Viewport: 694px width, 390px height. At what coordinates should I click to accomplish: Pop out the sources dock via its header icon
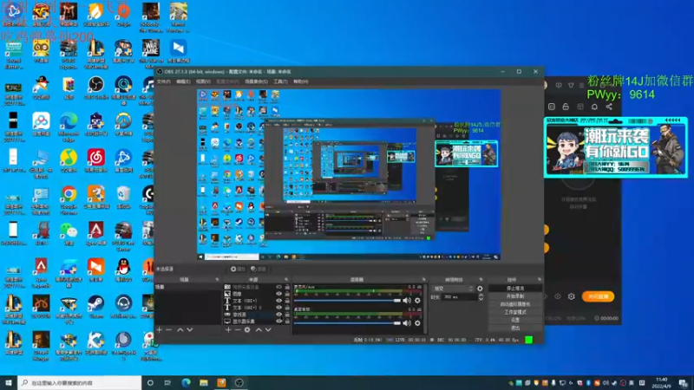tap(286, 279)
